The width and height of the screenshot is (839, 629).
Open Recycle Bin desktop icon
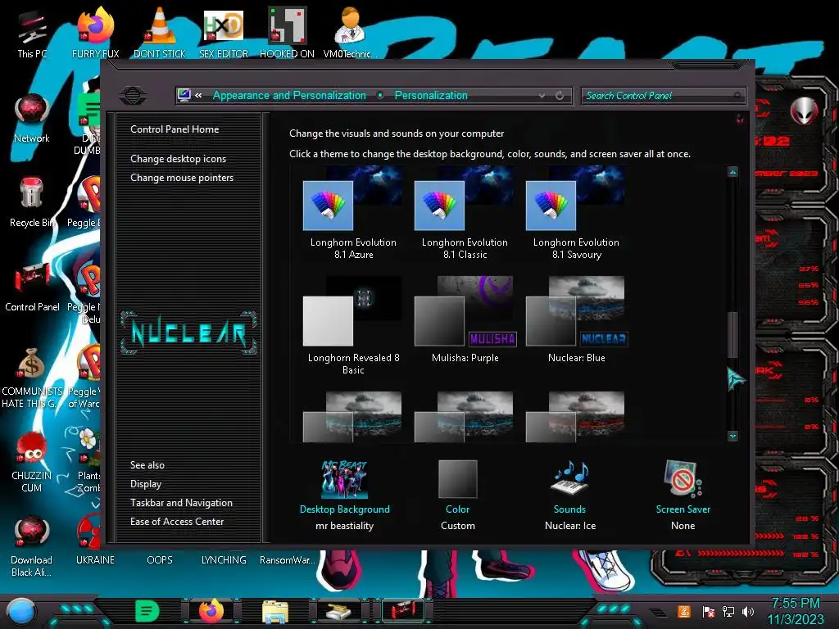[x=30, y=203]
